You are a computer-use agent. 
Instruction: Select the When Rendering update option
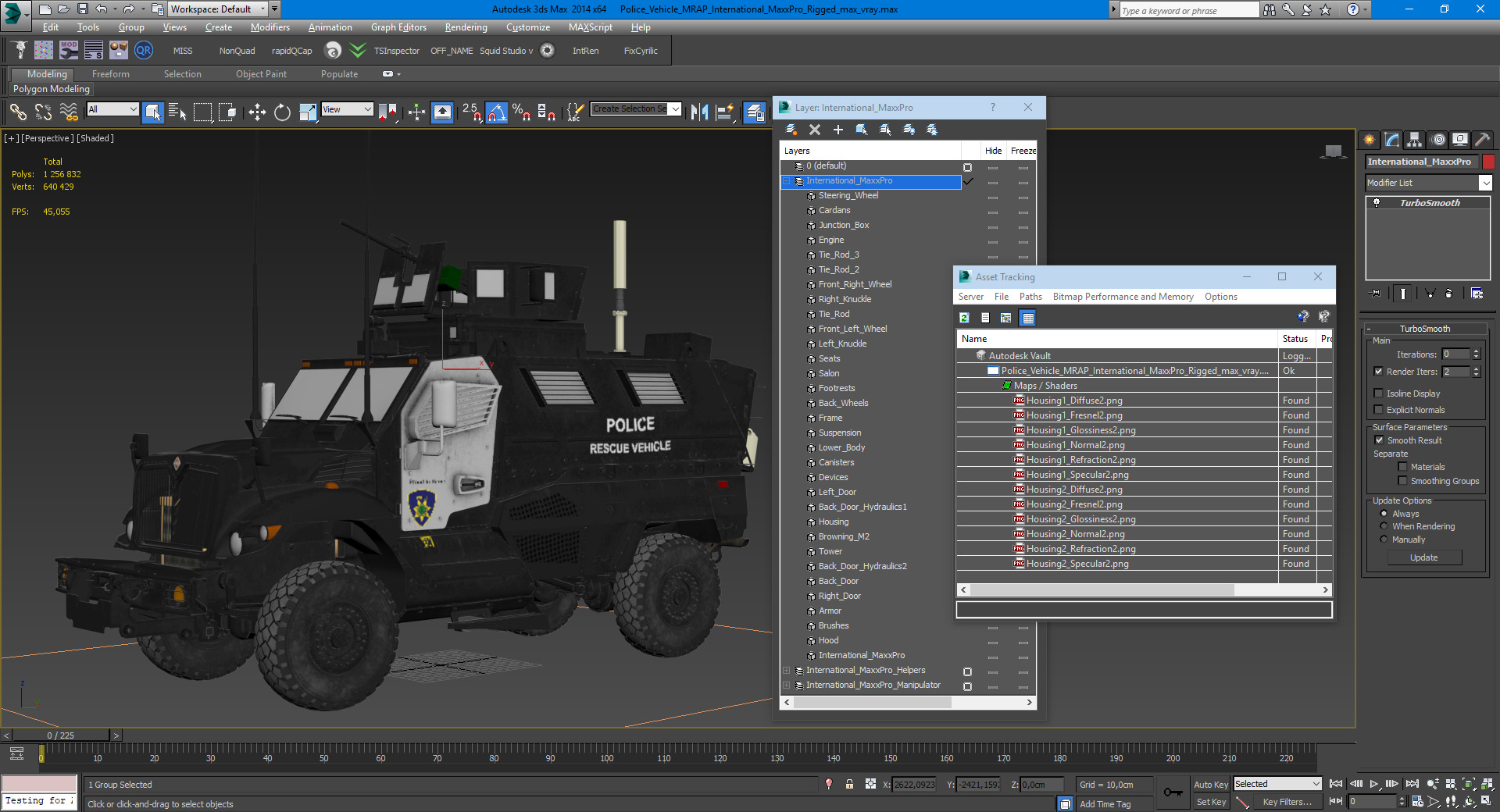pos(1384,526)
